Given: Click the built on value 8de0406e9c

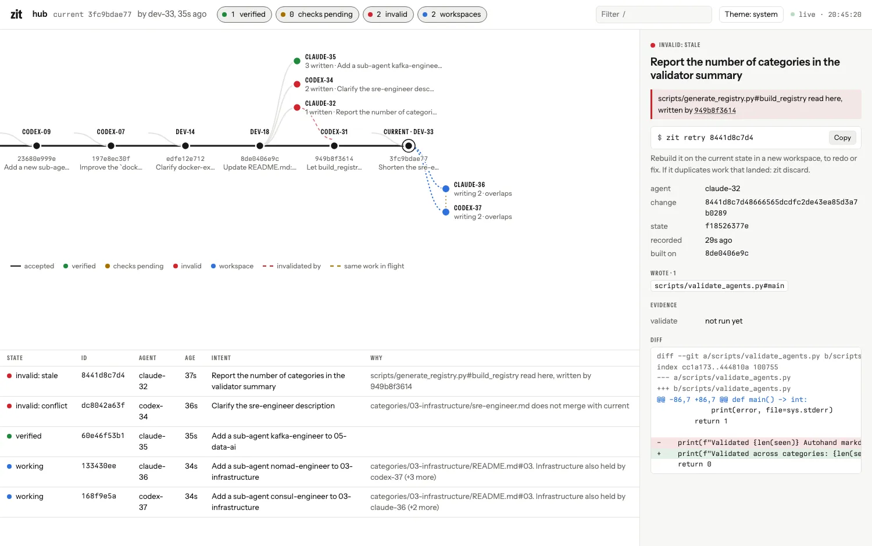Looking at the screenshot, I should pos(727,253).
